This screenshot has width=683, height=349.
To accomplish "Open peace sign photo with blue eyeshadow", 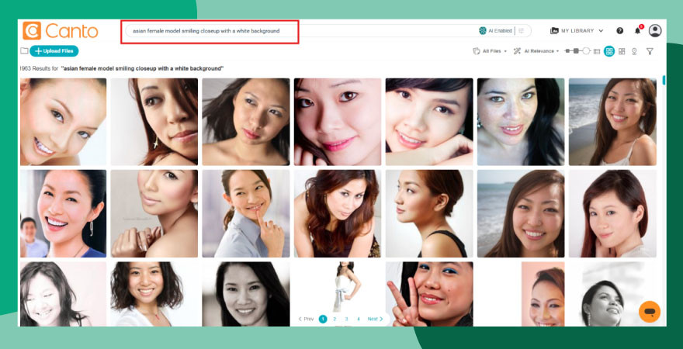I will (x=429, y=294).
